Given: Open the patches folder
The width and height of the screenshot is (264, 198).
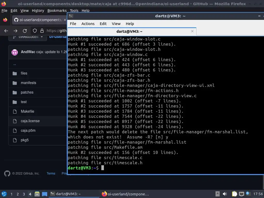Looking at the screenshot, I should click(27, 93).
